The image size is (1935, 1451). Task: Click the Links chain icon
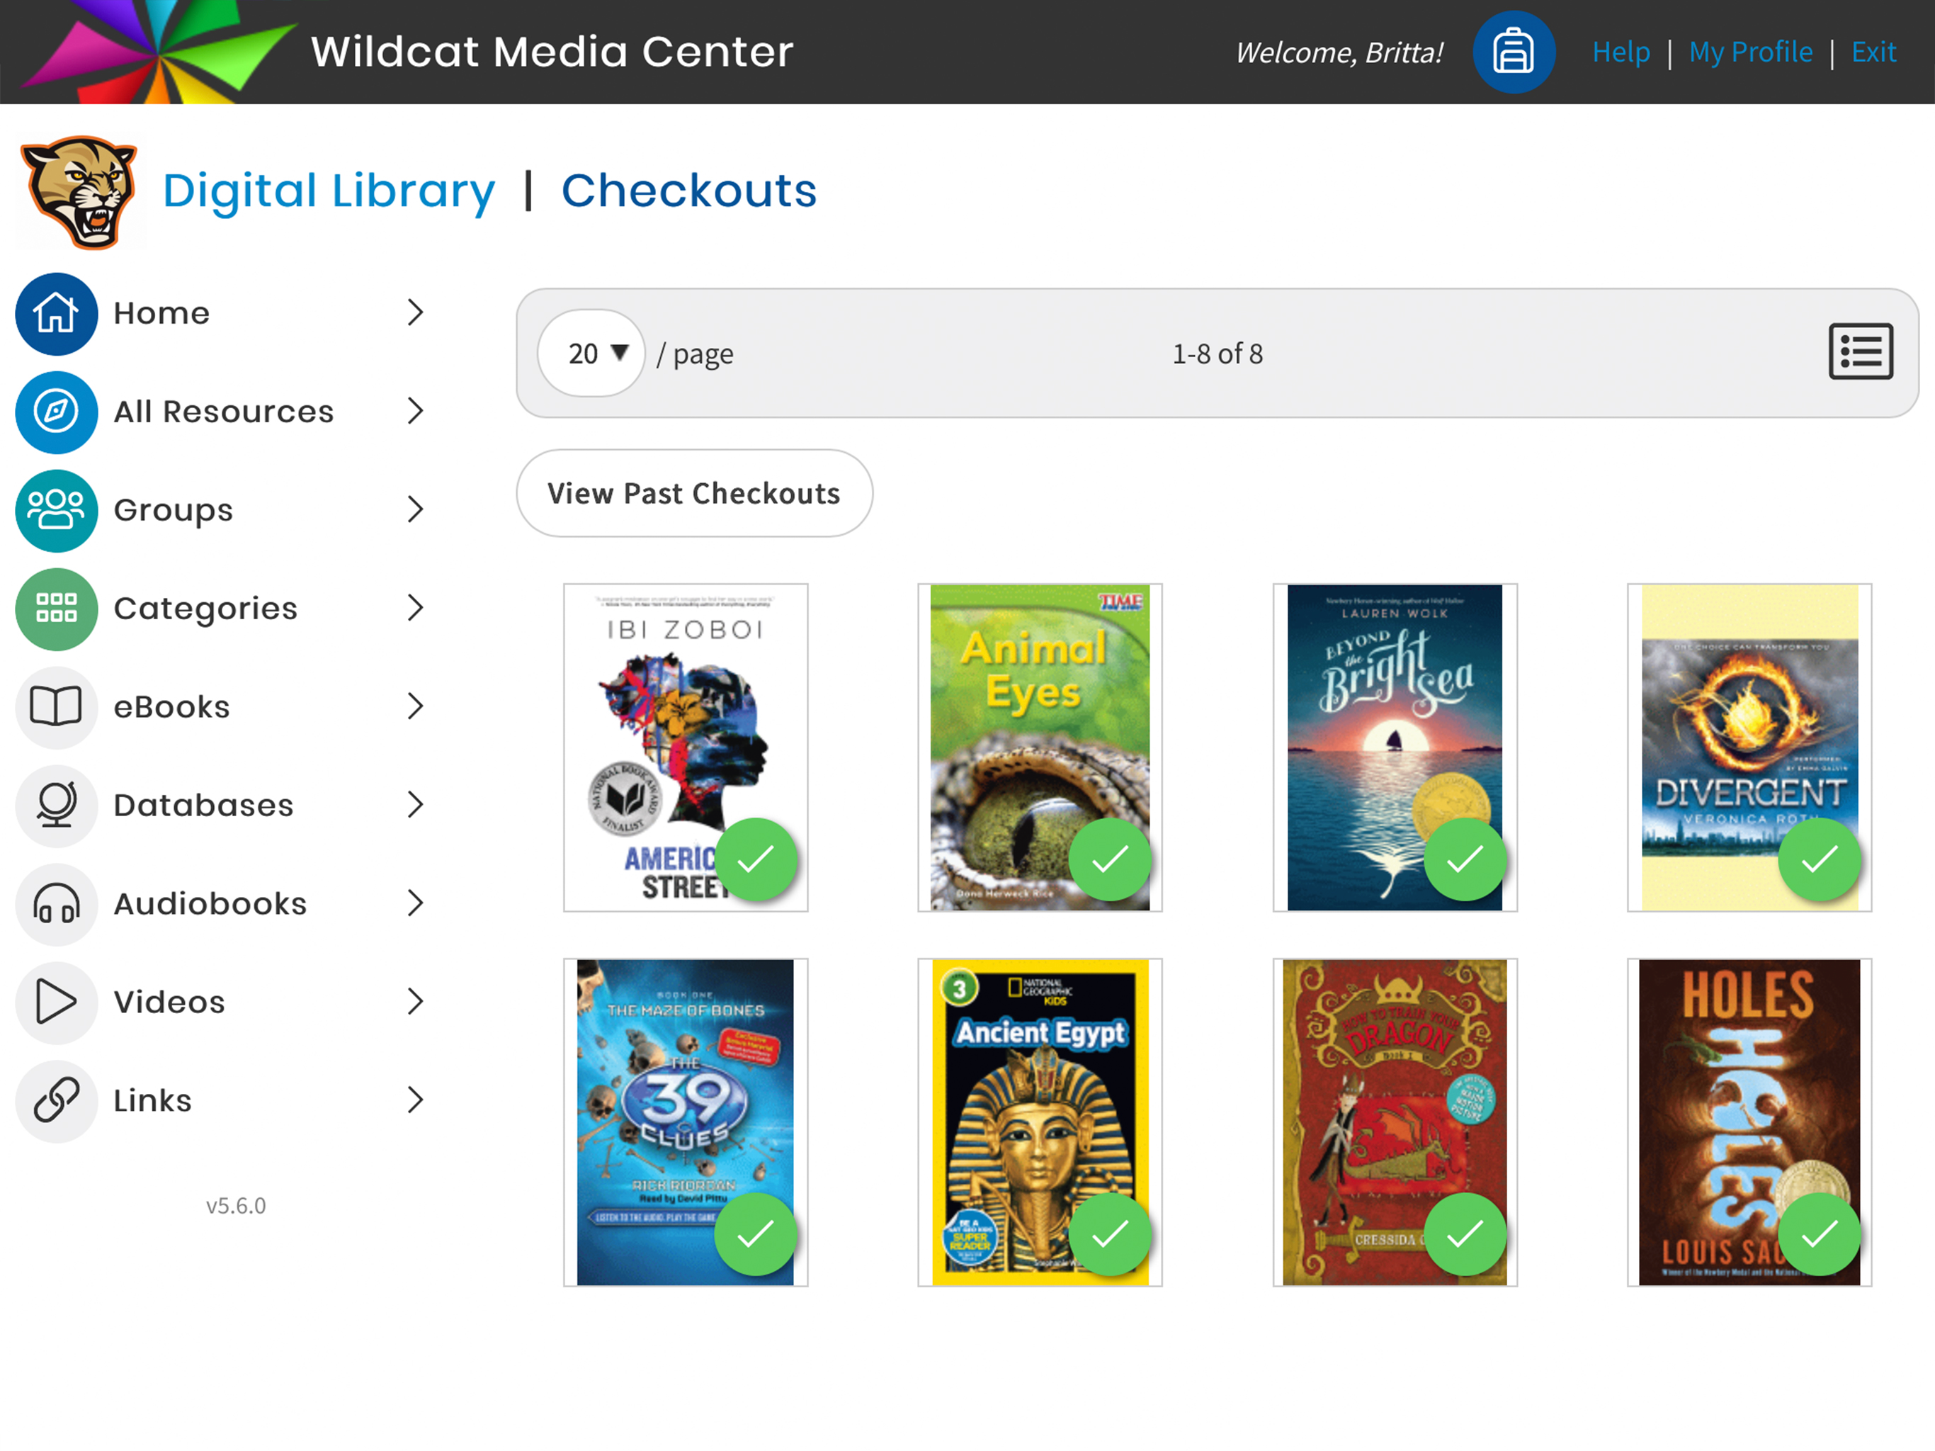56,1101
